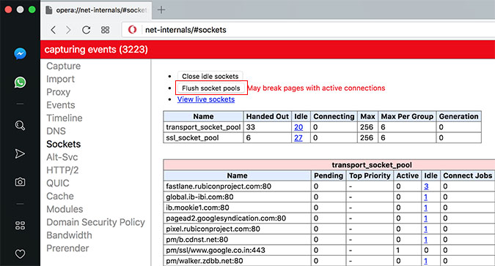Open My Flow send icon in sidebar

[x=20, y=153]
